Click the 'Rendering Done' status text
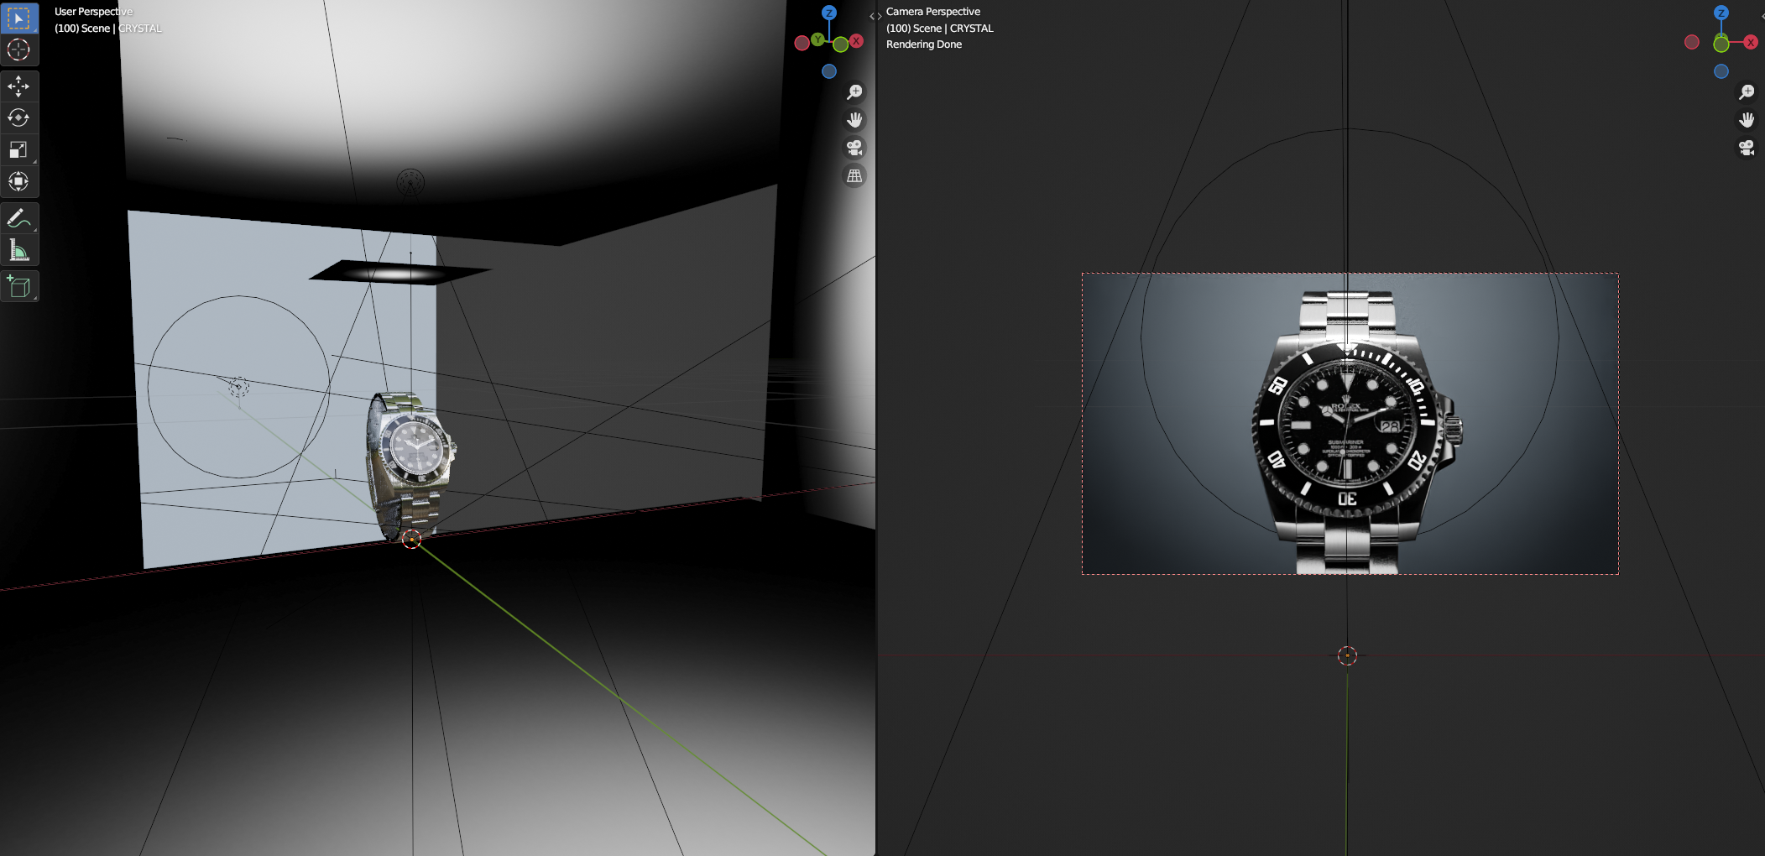This screenshot has height=856, width=1765. tap(924, 44)
